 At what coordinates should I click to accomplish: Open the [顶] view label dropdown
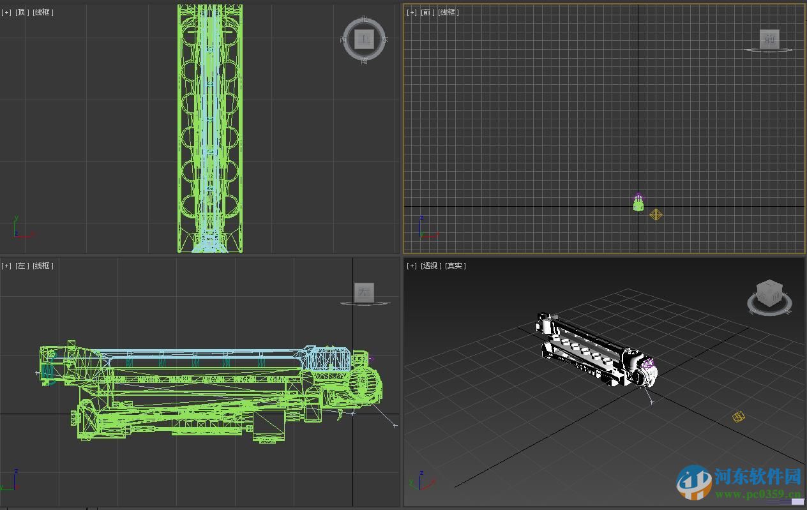pyautogui.click(x=21, y=11)
